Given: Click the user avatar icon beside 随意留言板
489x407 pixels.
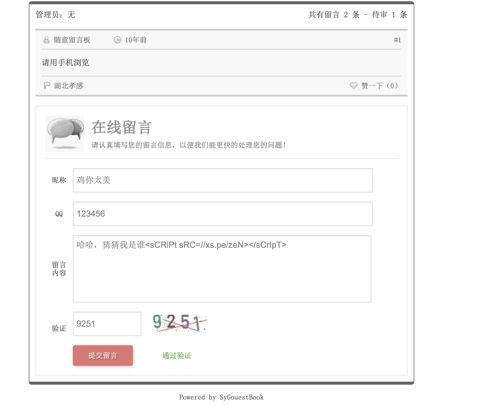Looking at the screenshot, I should click(47, 40).
